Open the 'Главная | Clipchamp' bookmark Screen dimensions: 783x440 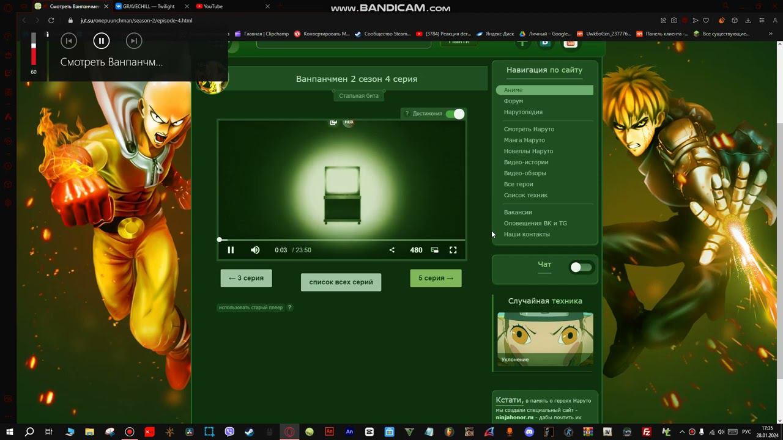[x=261, y=34]
